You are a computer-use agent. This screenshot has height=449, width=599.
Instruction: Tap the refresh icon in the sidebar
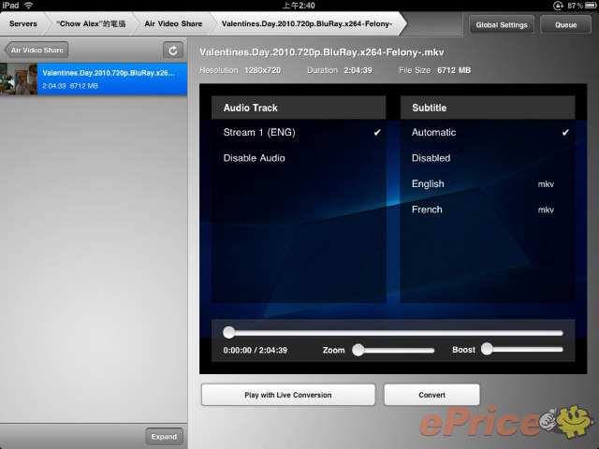(173, 51)
